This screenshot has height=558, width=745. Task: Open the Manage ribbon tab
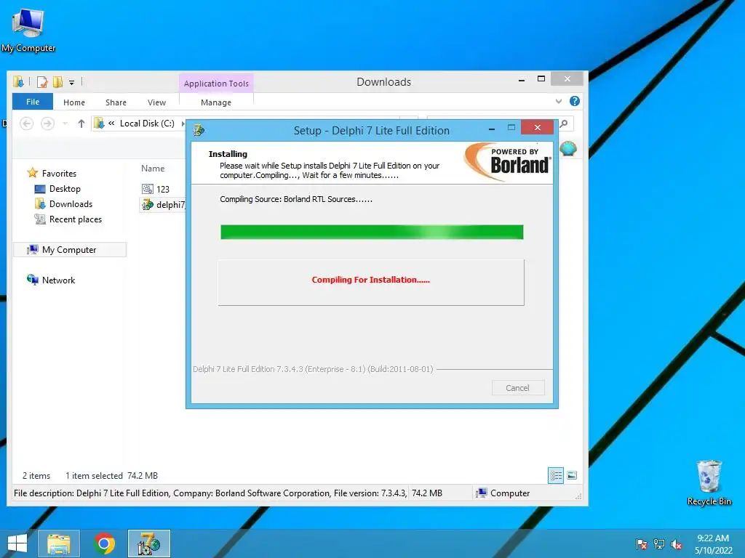[x=216, y=102]
